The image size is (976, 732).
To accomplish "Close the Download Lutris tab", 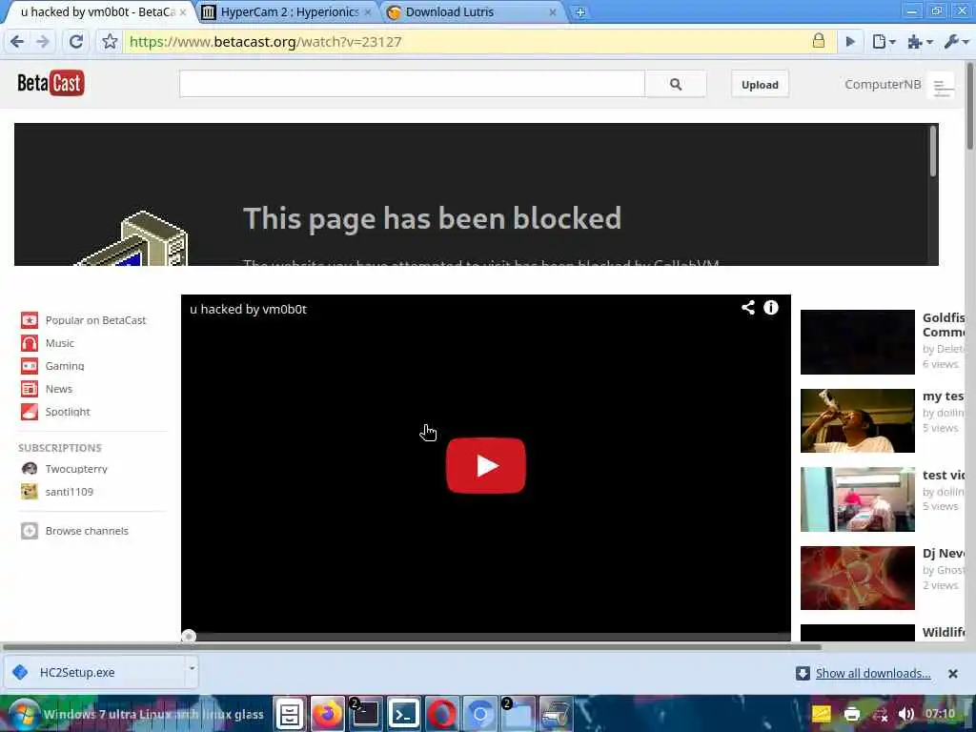I will (552, 12).
